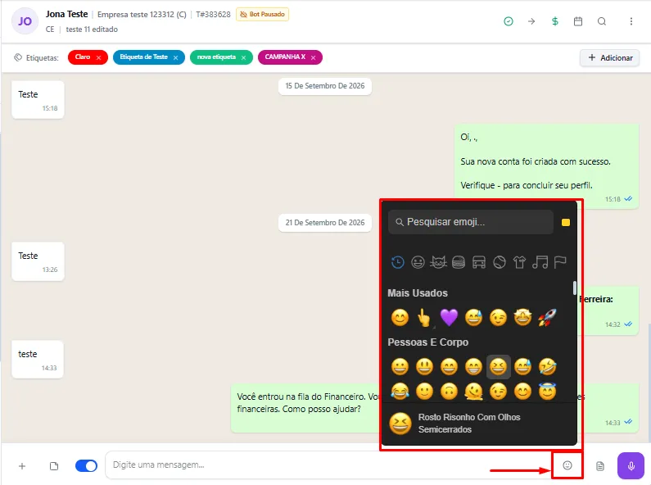The width and height of the screenshot is (651, 485).
Task: Pick the melting face emoji
Action: (x=473, y=391)
